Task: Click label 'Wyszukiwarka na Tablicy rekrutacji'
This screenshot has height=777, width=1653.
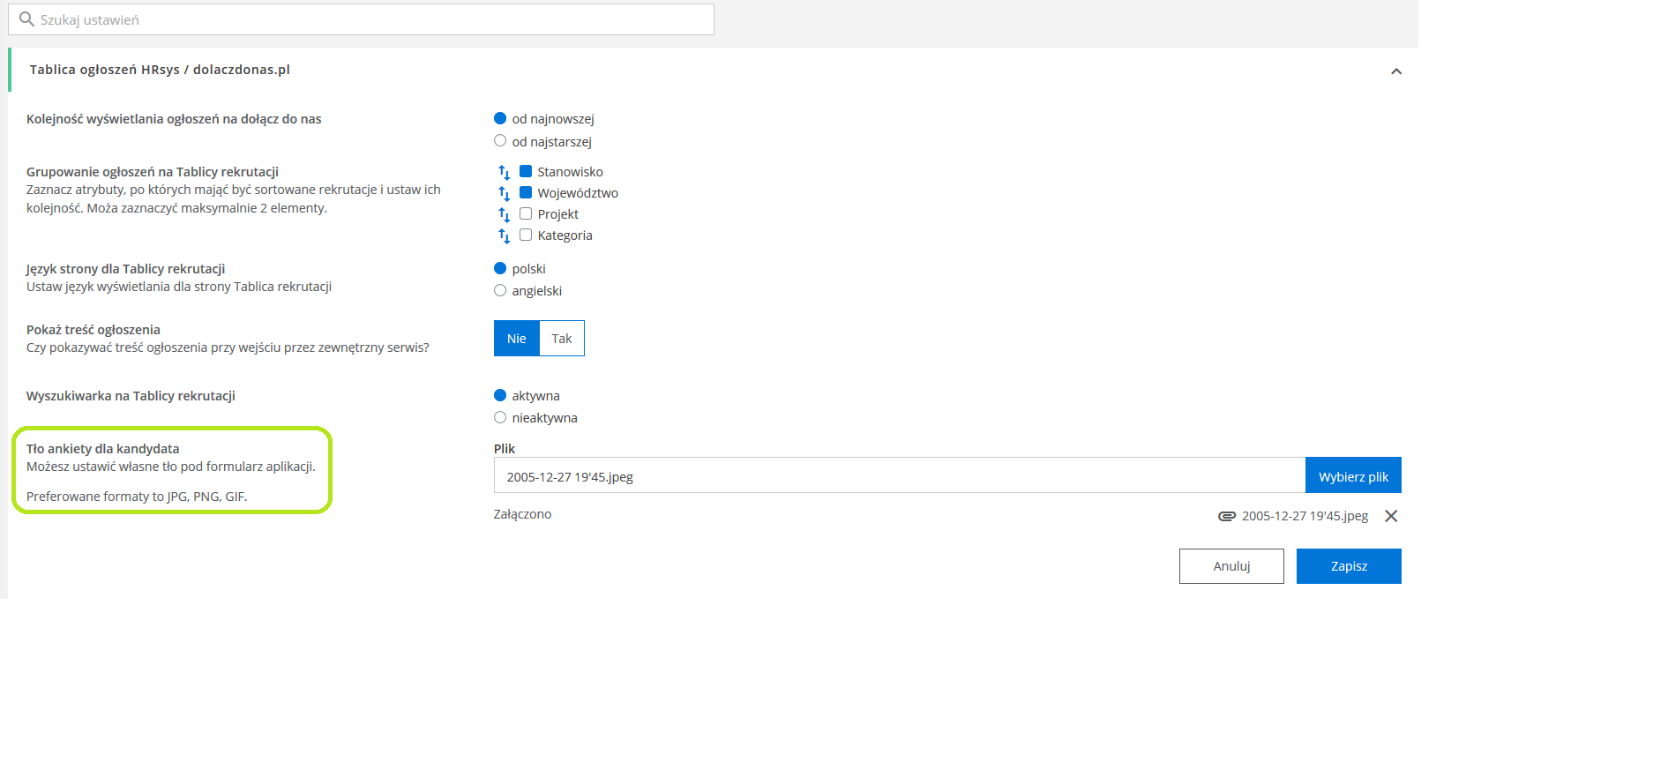Action: 131,396
